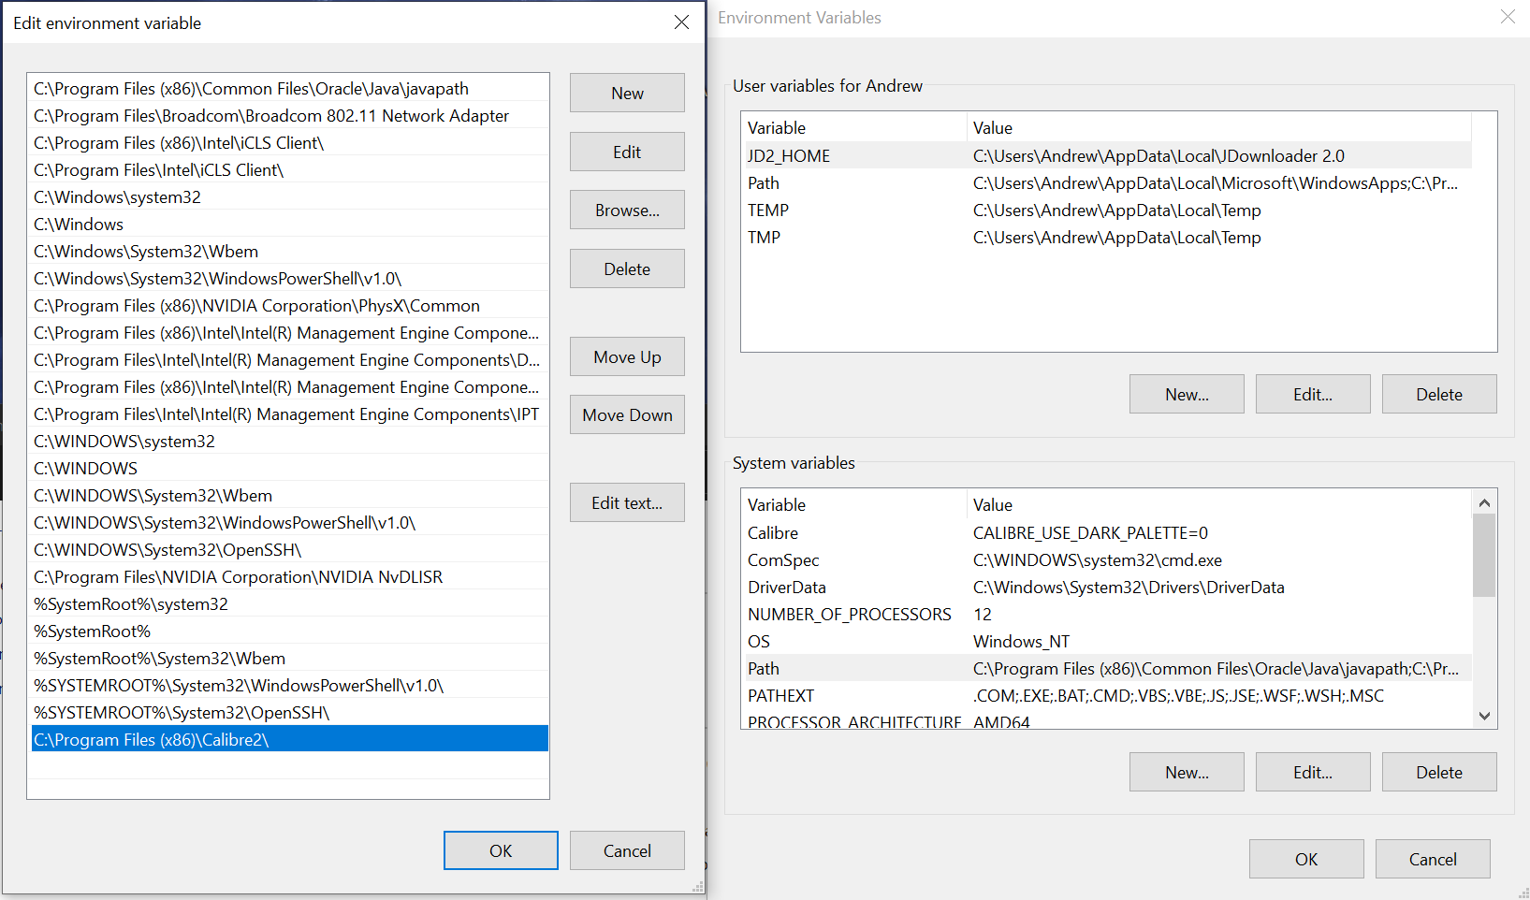
Task: Select Path row in System variables
Action: [1107, 668]
